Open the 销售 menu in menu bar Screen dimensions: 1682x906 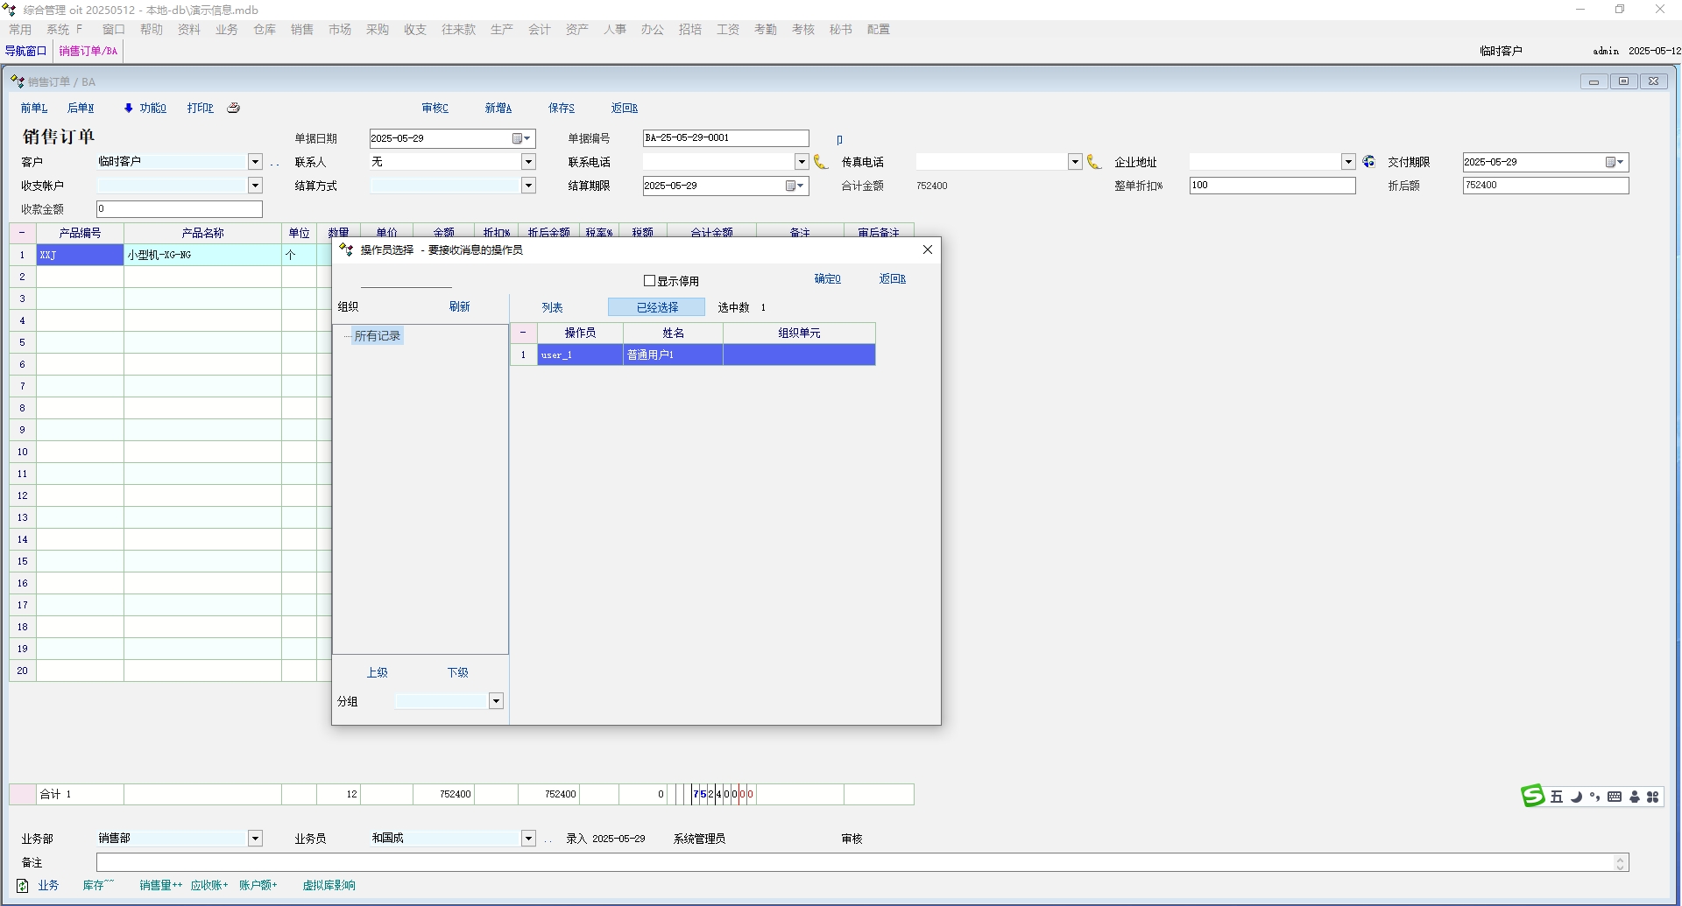(302, 30)
